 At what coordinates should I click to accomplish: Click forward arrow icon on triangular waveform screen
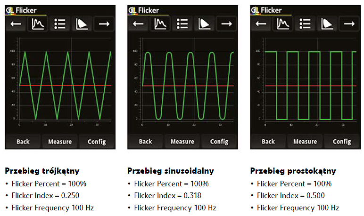pos(104,24)
